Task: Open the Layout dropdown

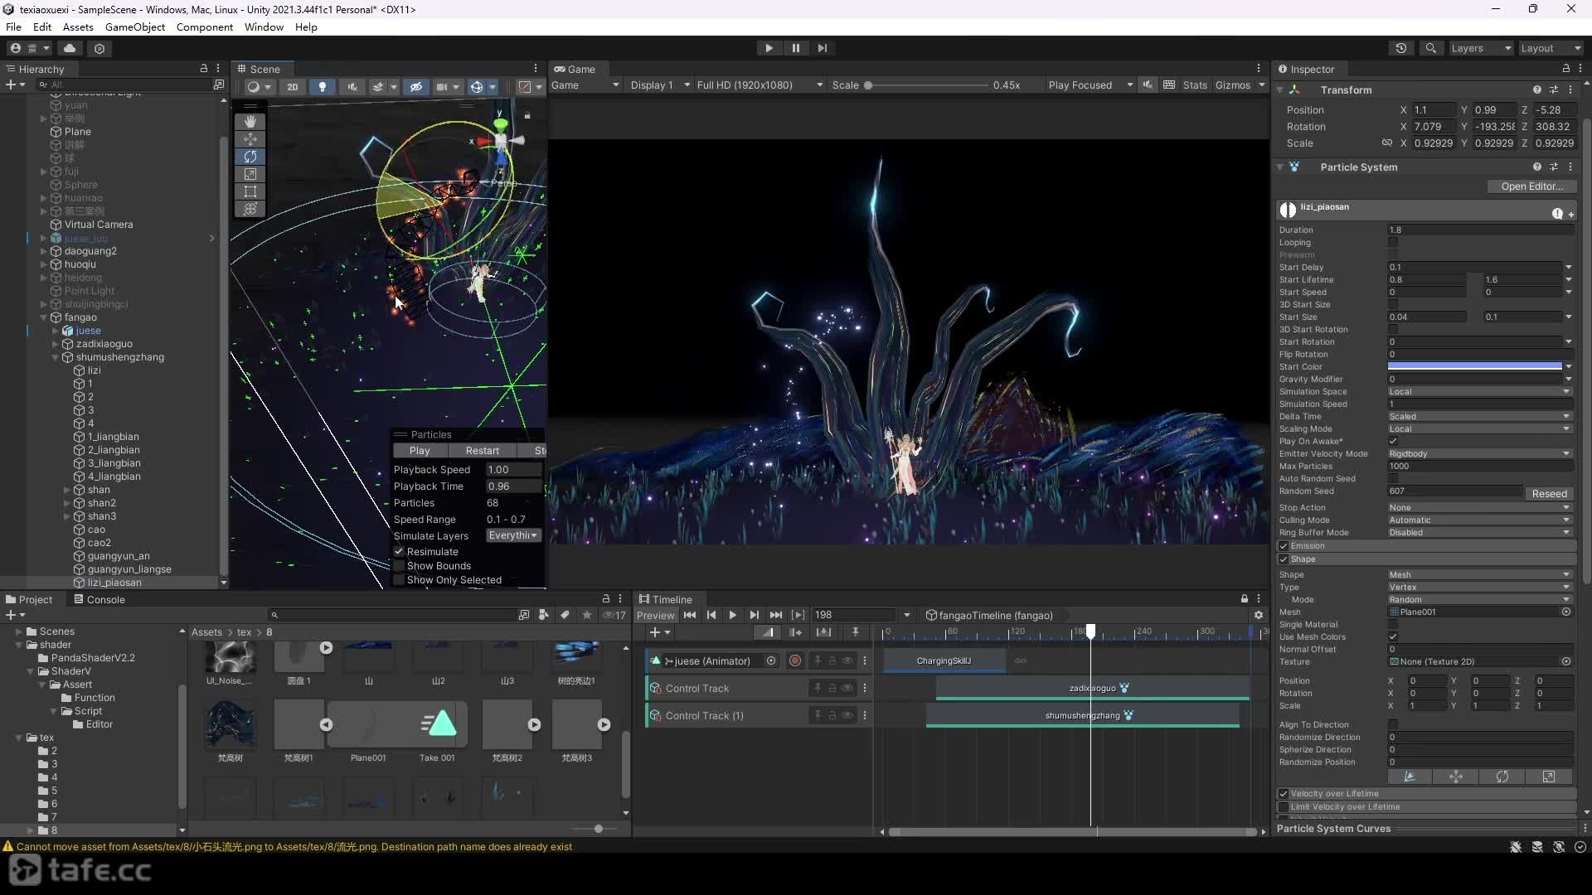Action: 1551,48
